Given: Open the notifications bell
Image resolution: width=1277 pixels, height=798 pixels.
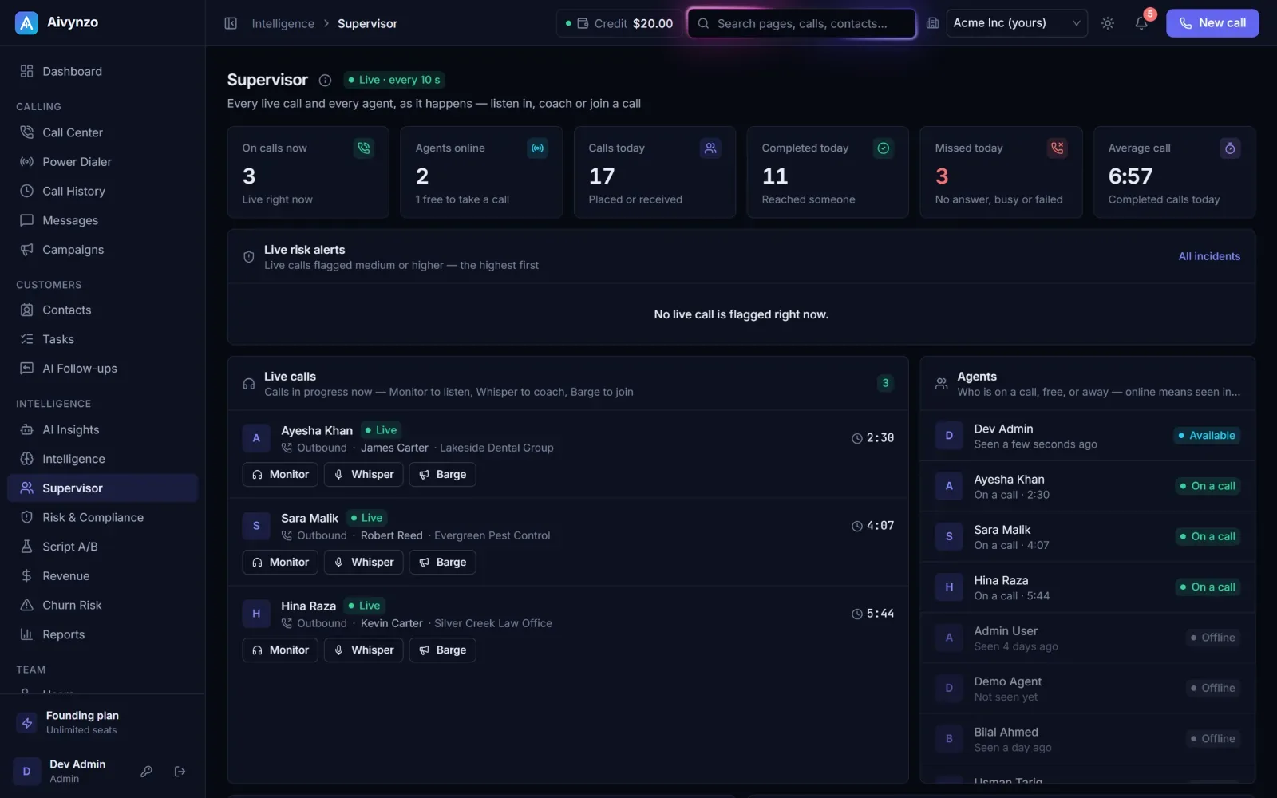Looking at the screenshot, I should tap(1141, 23).
